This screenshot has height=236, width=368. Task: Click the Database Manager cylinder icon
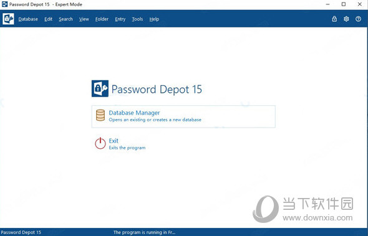[100, 115]
